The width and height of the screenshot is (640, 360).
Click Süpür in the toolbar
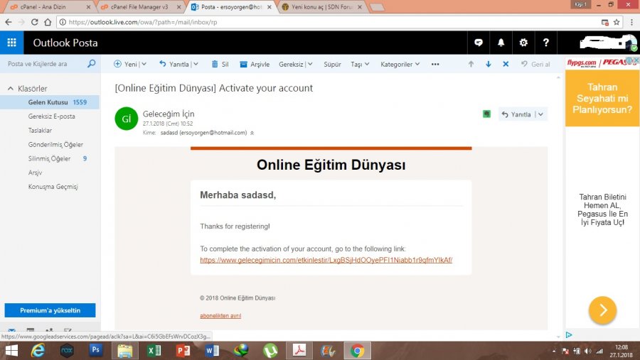tap(332, 64)
